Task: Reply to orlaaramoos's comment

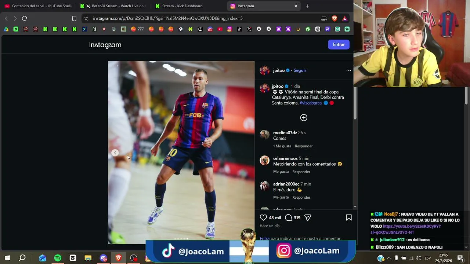Action: 301,172
